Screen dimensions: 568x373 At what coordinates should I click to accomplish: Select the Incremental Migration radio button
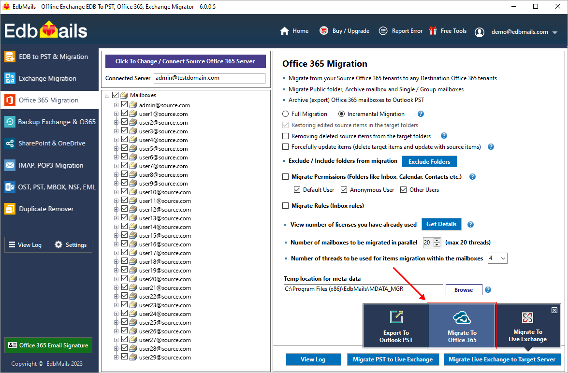pos(341,114)
